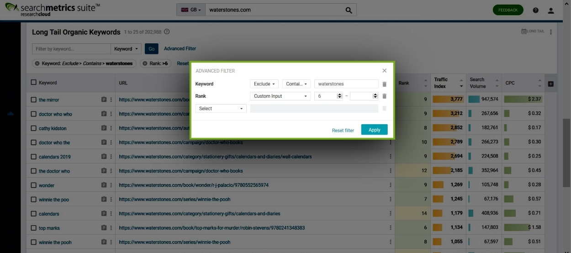This screenshot has width=571, height=253.
Task: Close the Advanced Filter dialog
Action: 384,71
